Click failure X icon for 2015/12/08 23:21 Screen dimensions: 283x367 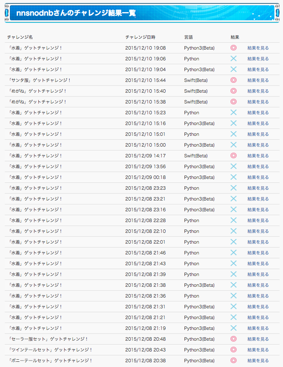(234, 199)
